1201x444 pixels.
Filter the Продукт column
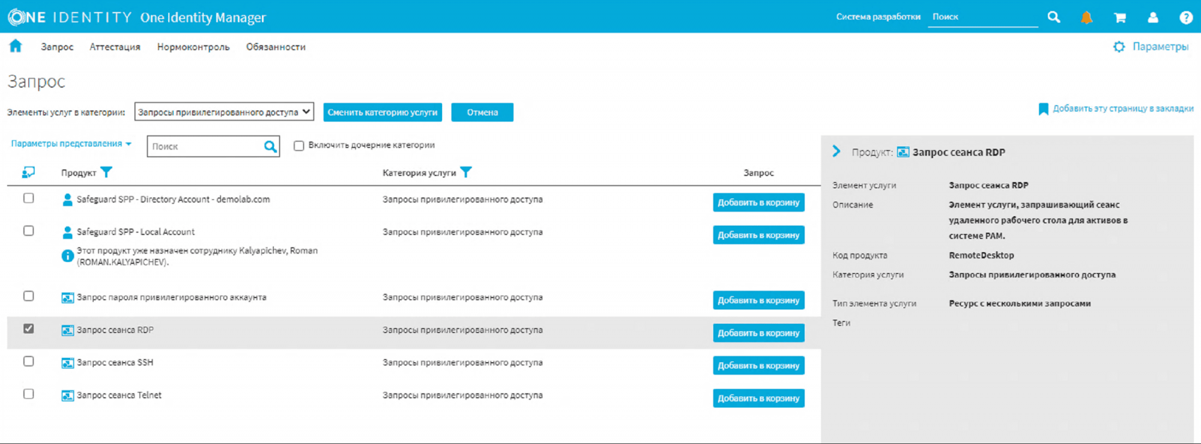click(106, 172)
